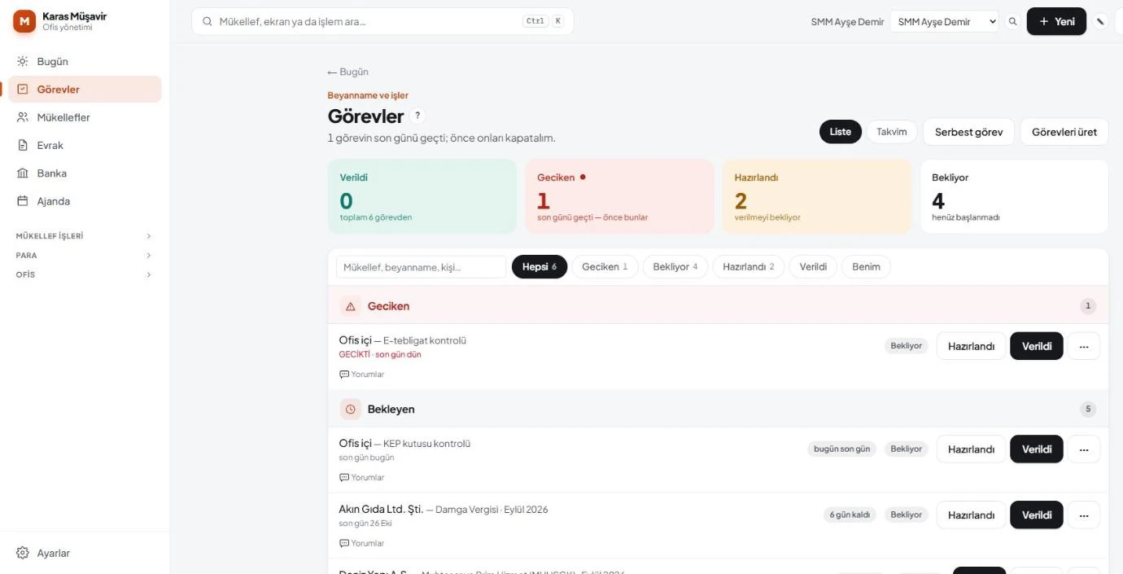Screen dimensions: 1123x574
Task: Switch to Liste view
Action: coord(841,132)
